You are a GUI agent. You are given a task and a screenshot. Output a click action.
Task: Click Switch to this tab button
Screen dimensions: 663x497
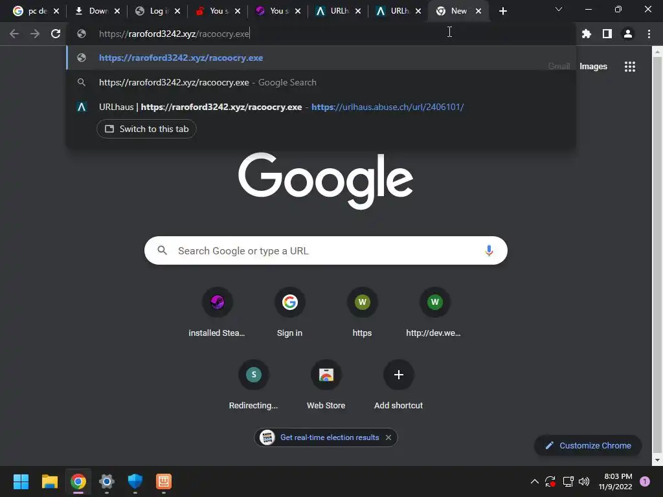coord(146,129)
